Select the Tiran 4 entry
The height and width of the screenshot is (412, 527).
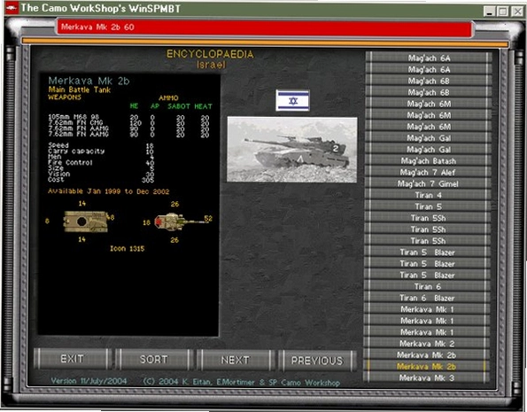click(429, 196)
